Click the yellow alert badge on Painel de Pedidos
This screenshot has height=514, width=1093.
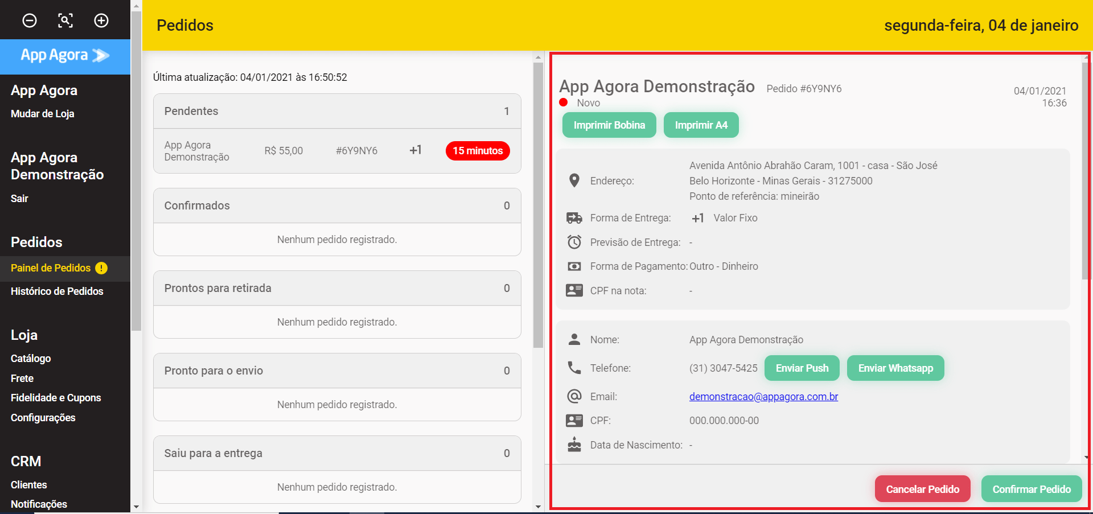[101, 268]
